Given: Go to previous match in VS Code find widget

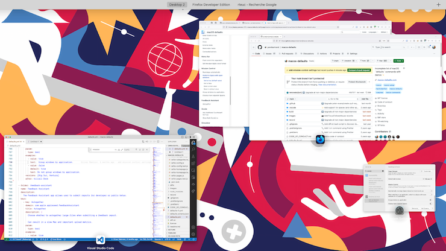Looking at the screenshot, I should [136, 150].
